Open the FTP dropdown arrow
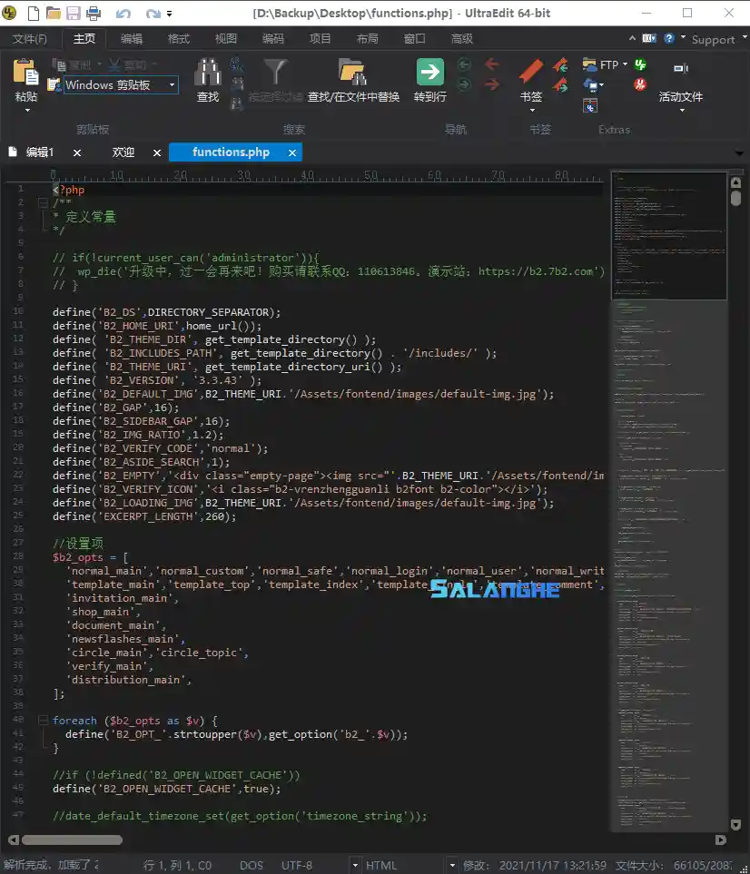The width and height of the screenshot is (750, 874). [x=625, y=64]
